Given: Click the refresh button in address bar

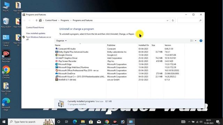Looking at the screenshot, I should (173, 20).
